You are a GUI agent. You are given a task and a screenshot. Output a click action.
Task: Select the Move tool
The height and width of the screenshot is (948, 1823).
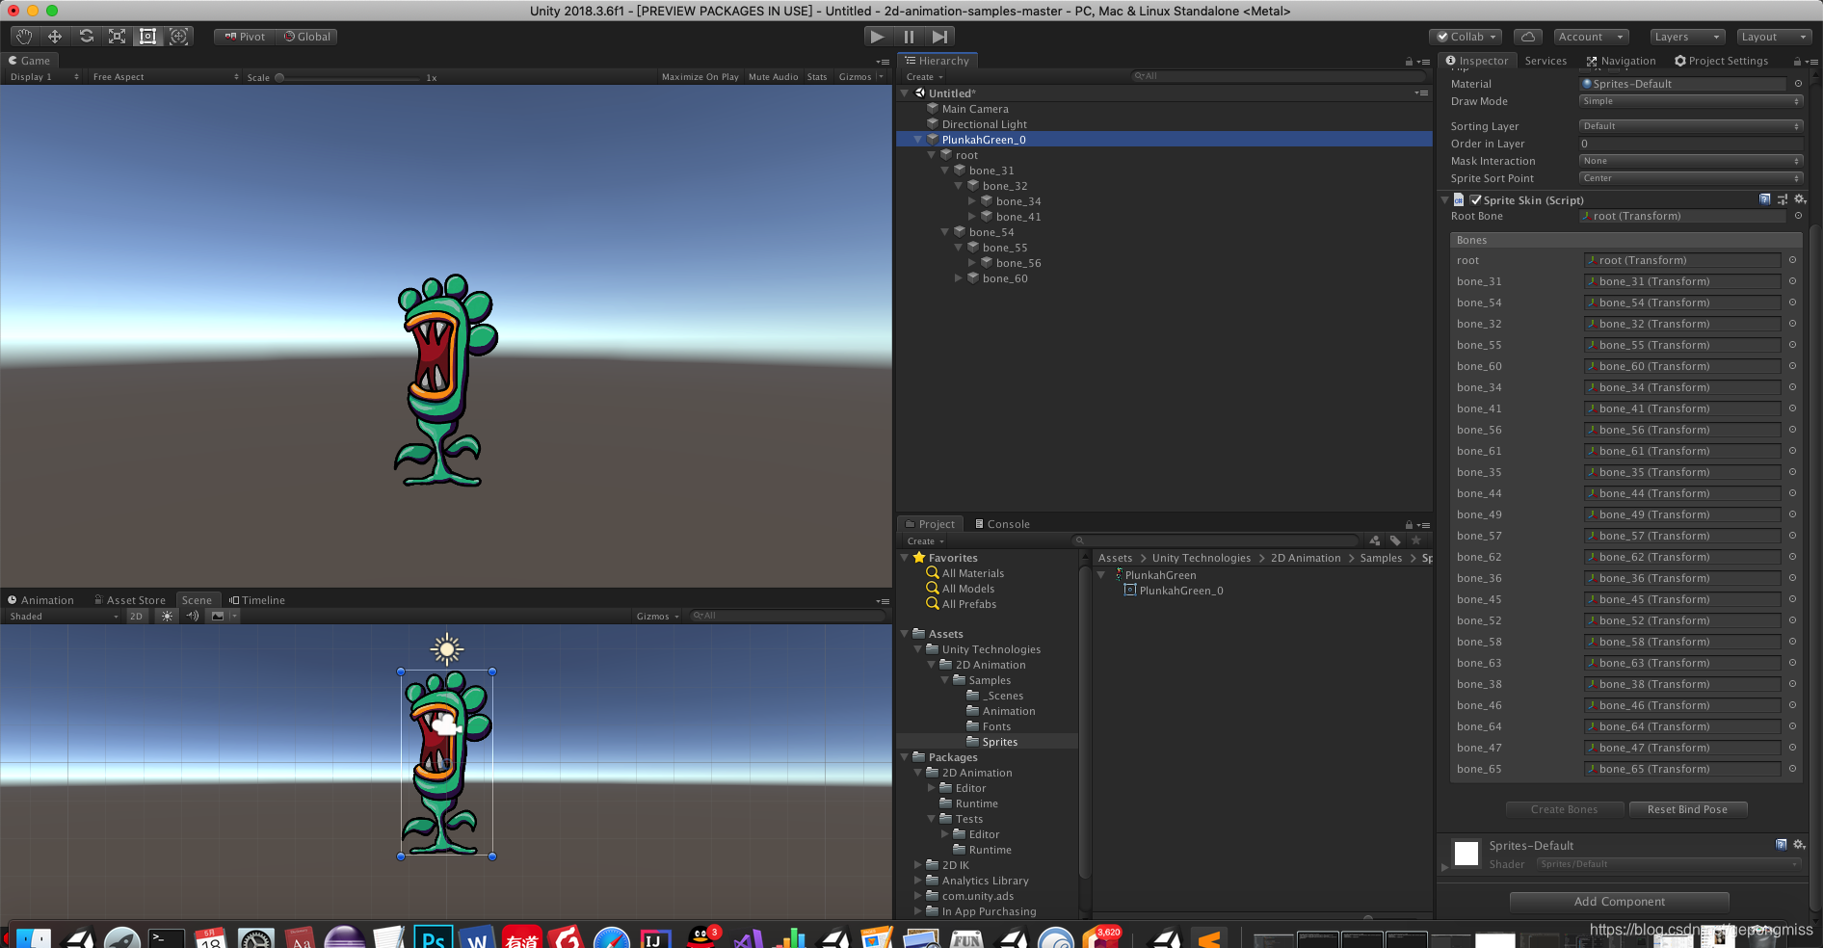pyautogui.click(x=55, y=37)
